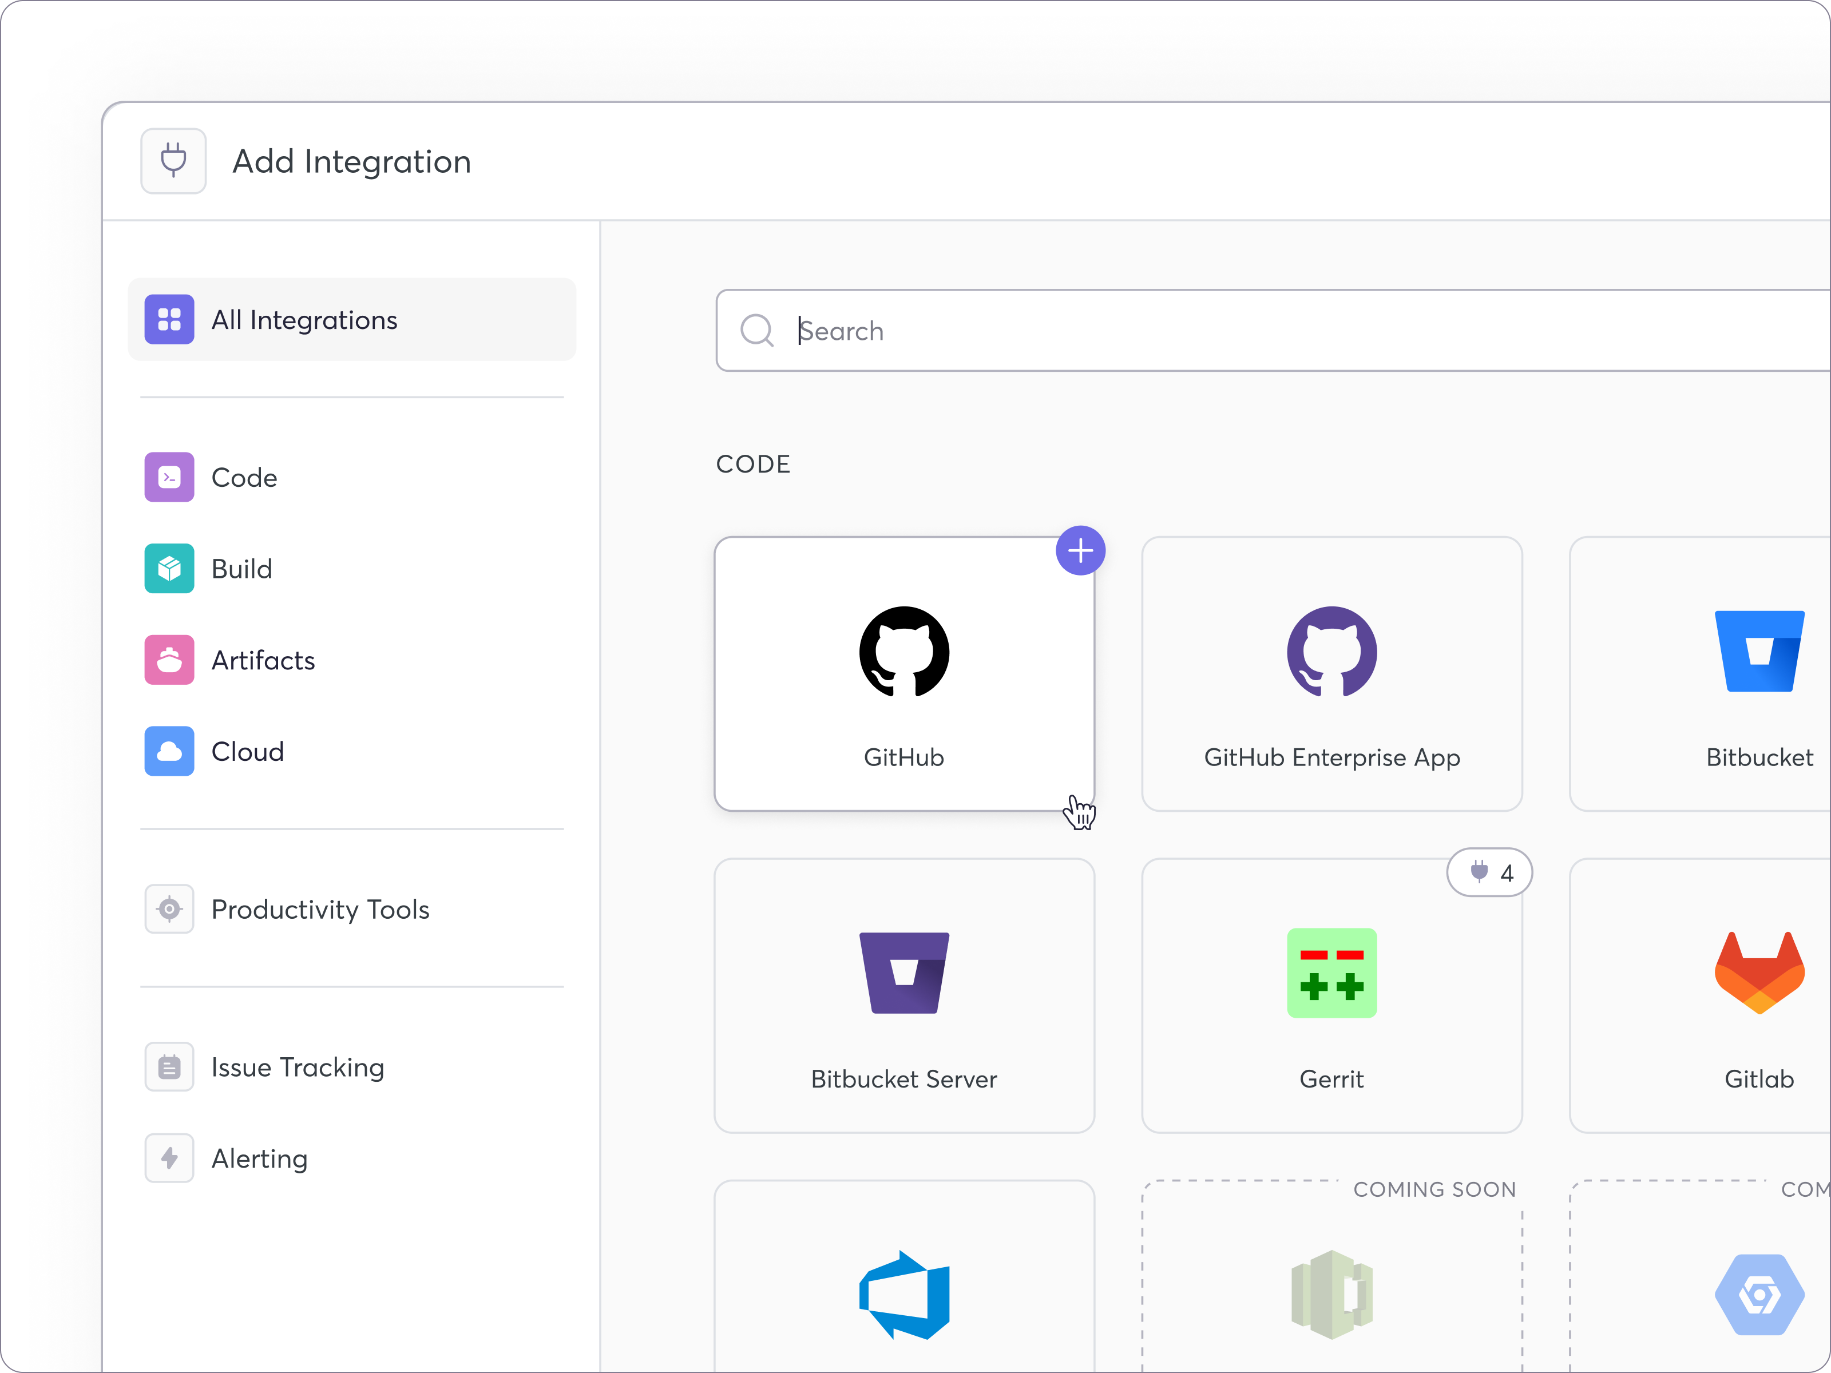Select the Code category icon in the sidebar
Viewport: 1831px width, 1373px height.
169,478
